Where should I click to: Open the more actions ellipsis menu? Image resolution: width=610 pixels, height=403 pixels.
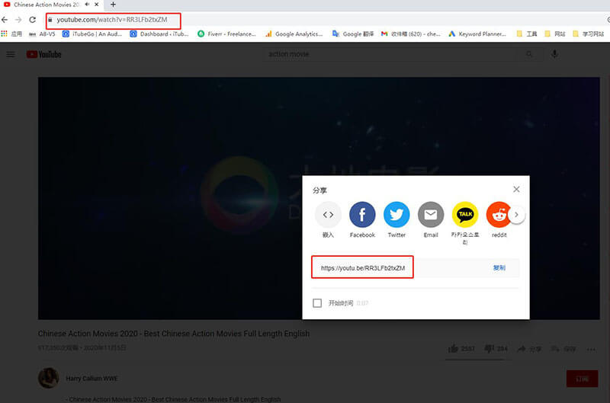(x=591, y=350)
